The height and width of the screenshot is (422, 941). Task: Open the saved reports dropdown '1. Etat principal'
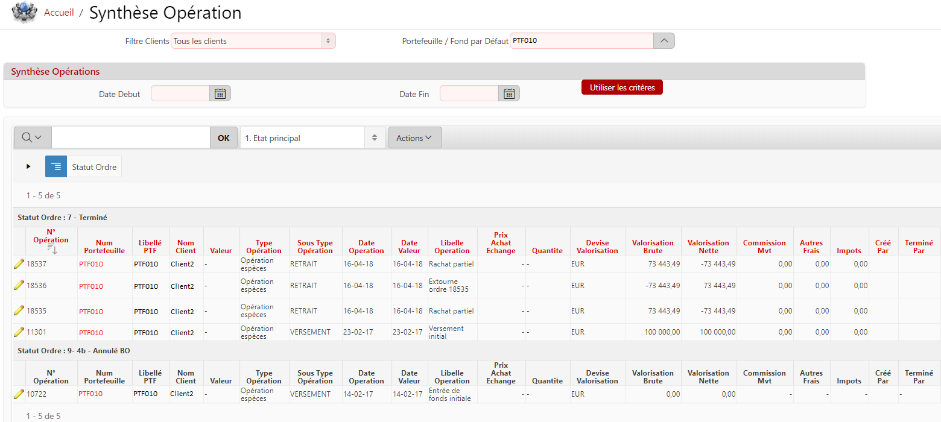[312, 138]
